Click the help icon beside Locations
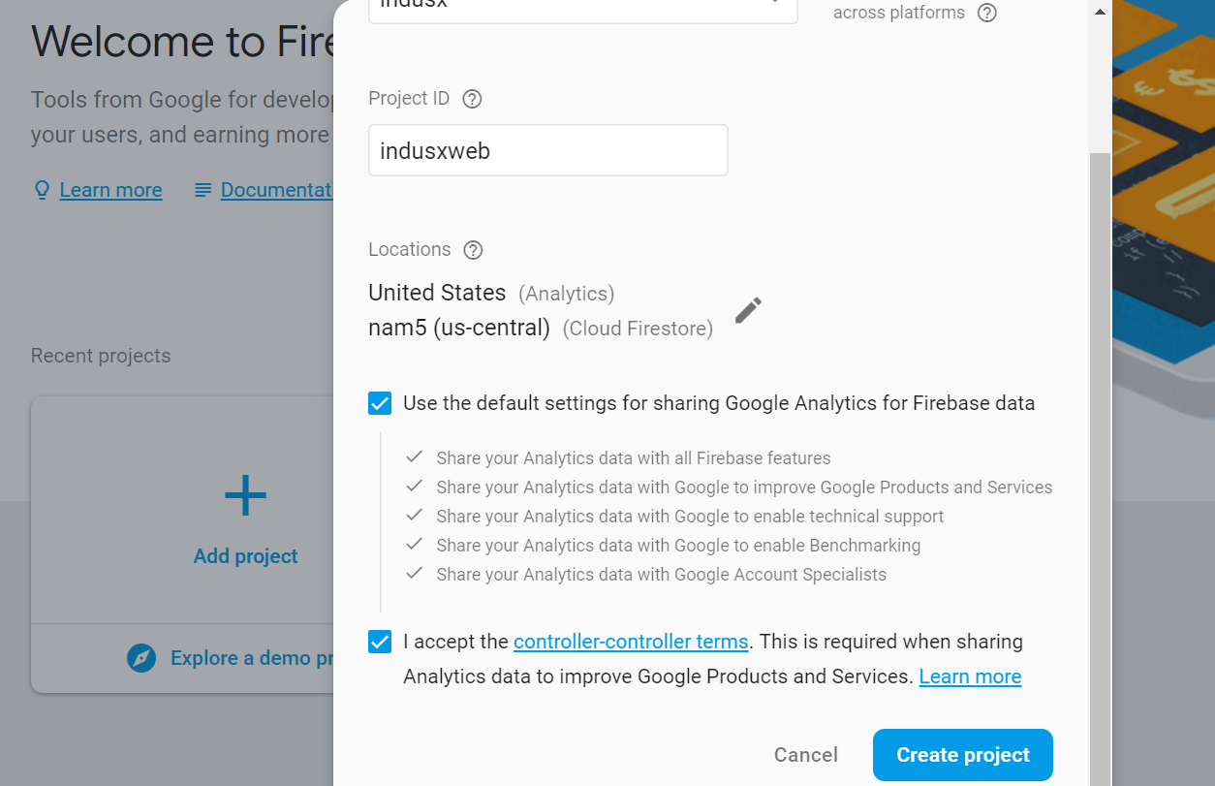Viewport: 1215px width, 786px height. [473, 250]
